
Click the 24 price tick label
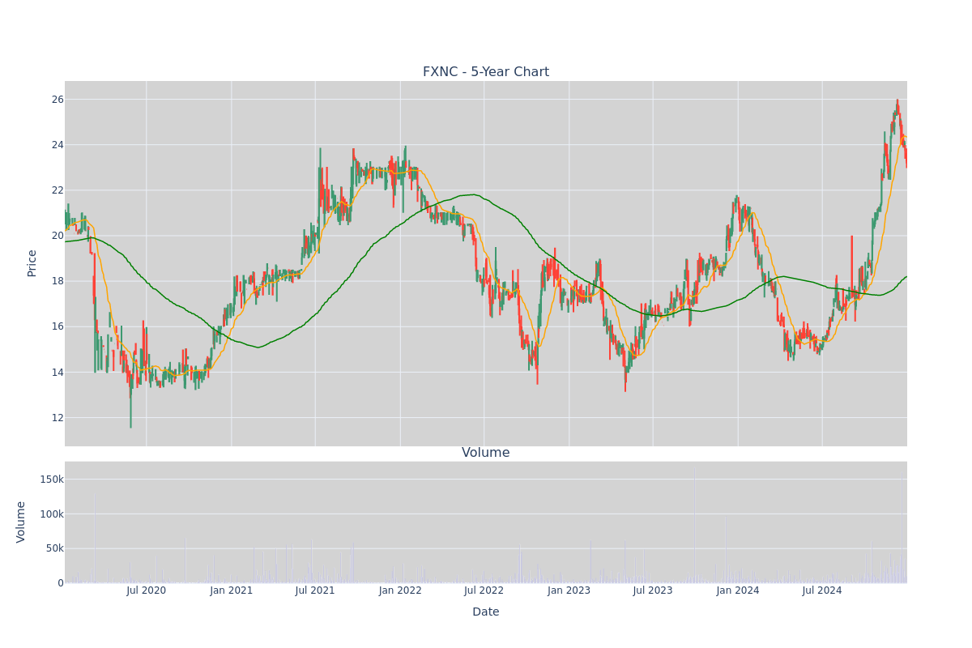tap(58, 145)
